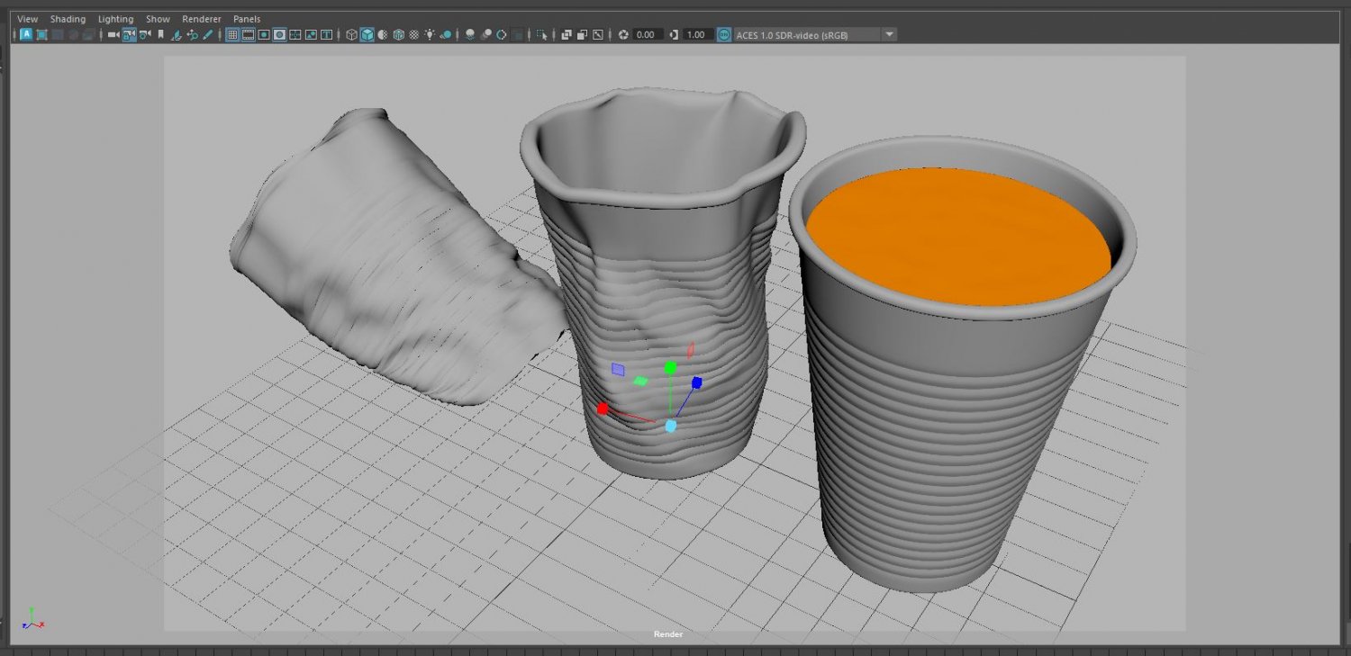Screen dimensions: 1351x656
Task: Click the red X-axis manipulator handle
Action: 603,409
